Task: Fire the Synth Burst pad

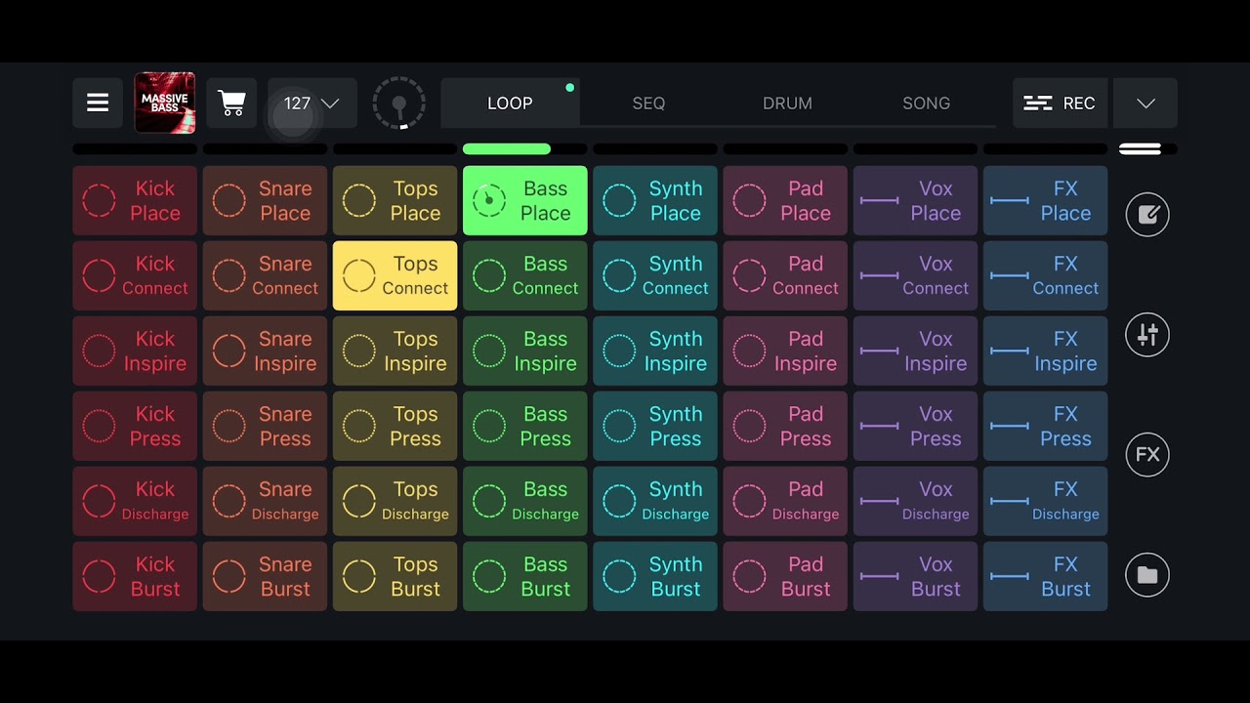Action: (655, 576)
